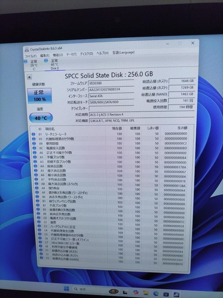Screen dimensions: 223x298
Task: Click the CrystalDiskInfo title bar app icon
Action: point(27,50)
